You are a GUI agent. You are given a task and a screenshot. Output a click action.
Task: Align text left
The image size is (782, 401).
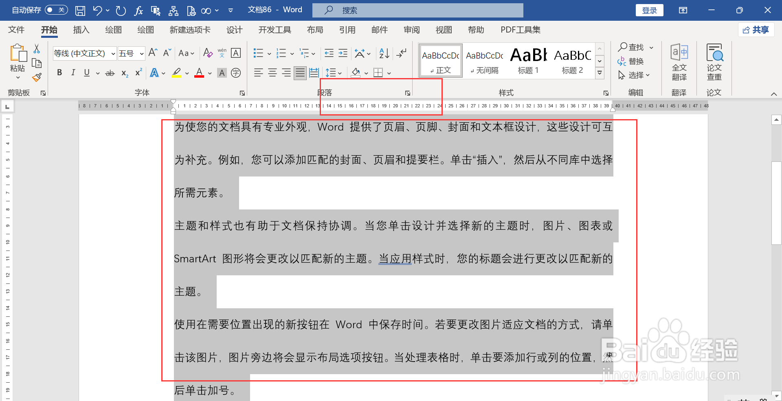[x=259, y=73]
